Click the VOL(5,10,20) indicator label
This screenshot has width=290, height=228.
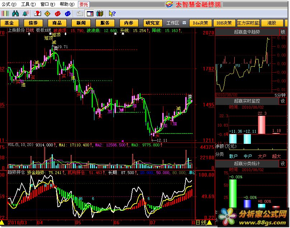(20, 145)
